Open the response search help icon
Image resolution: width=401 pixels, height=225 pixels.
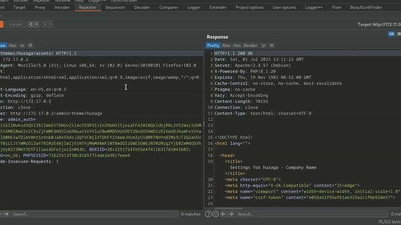[x=208, y=214]
